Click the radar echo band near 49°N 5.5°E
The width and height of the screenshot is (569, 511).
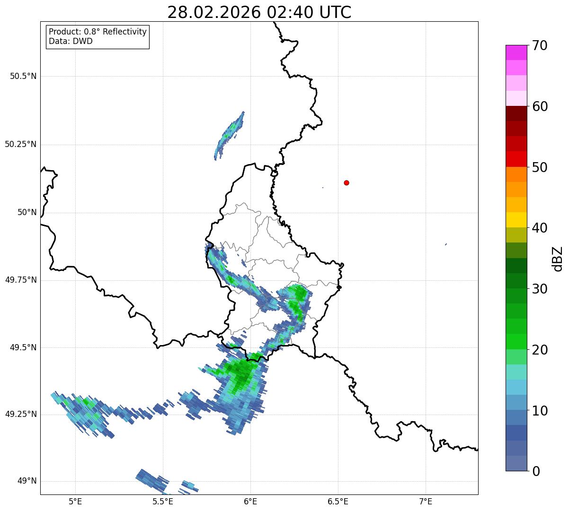pos(152,480)
